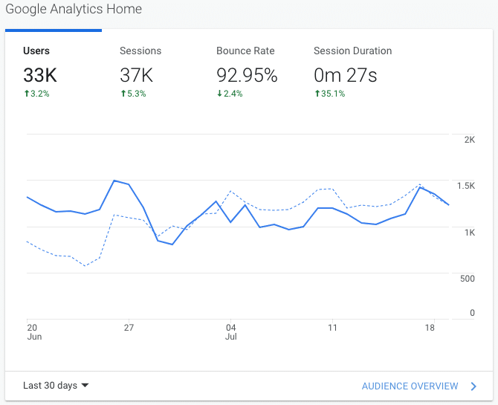Click the green up arrow beside 3.2%
The width and height of the screenshot is (498, 405).
tap(26, 94)
